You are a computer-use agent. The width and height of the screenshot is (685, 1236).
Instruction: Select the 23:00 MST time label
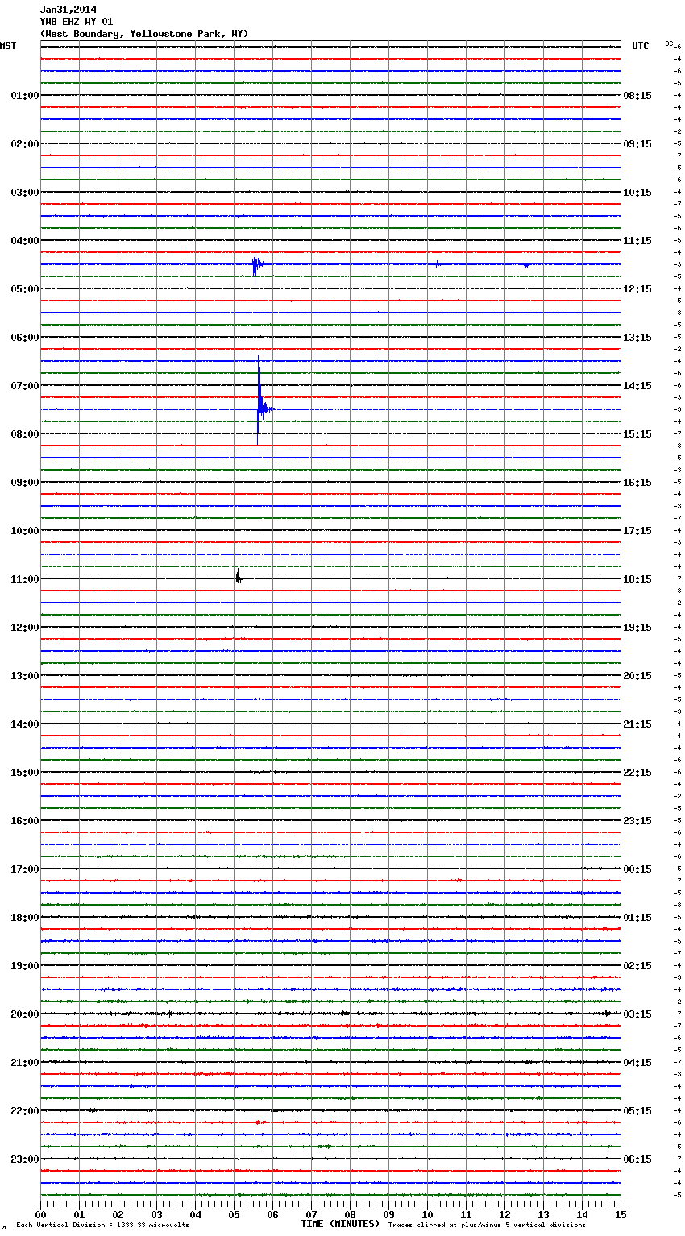(24, 1159)
